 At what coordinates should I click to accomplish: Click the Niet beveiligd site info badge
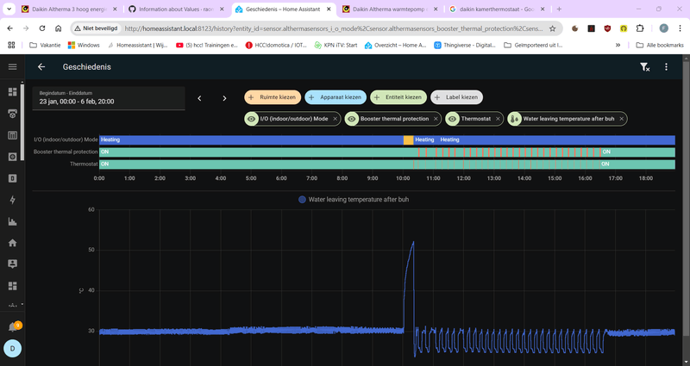click(96, 28)
